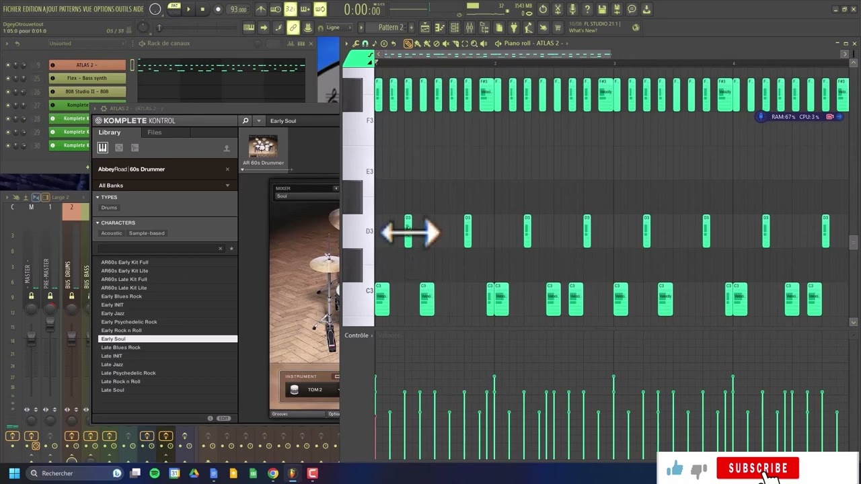Viewport: 861px width, 484px height.
Task: Open piano roll wrench tools menu
Action: click(x=356, y=43)
